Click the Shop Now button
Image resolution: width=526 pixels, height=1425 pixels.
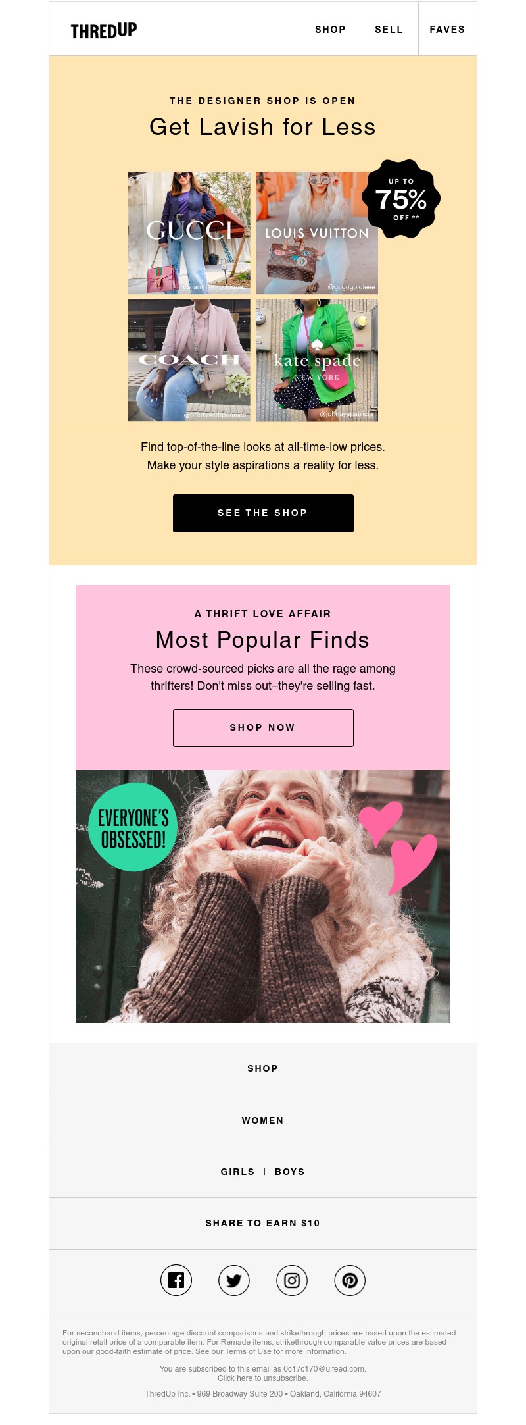click(x=263, y=728)
